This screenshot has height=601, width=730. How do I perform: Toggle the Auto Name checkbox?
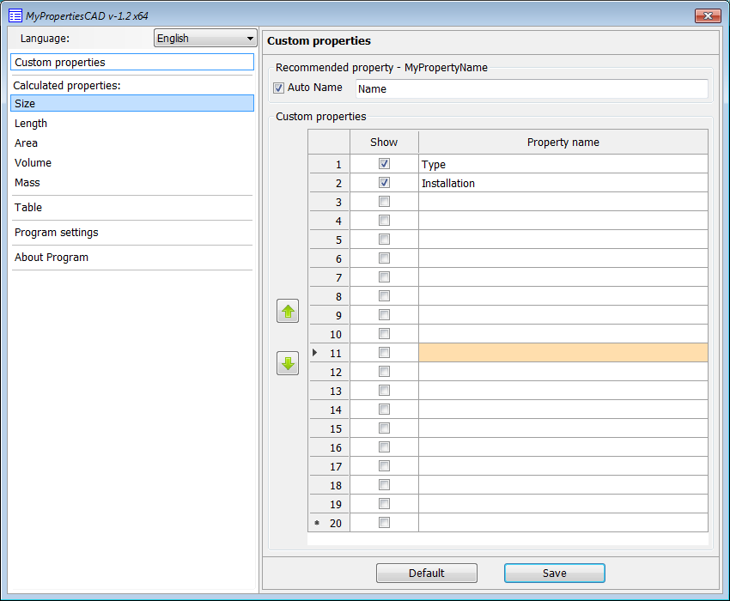coord(278,88)
